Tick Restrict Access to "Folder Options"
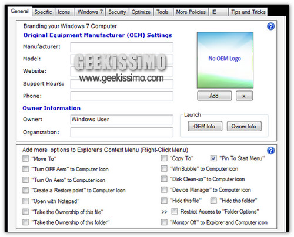This screenshot has width=294, height=237. (x=175, y=211)
